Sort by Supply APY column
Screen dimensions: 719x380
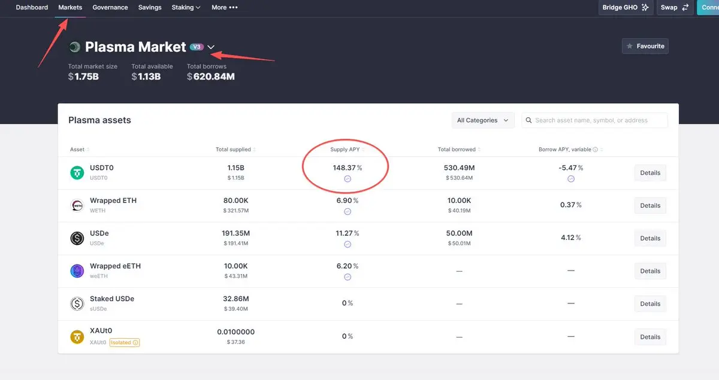click(x=348, y=150)
